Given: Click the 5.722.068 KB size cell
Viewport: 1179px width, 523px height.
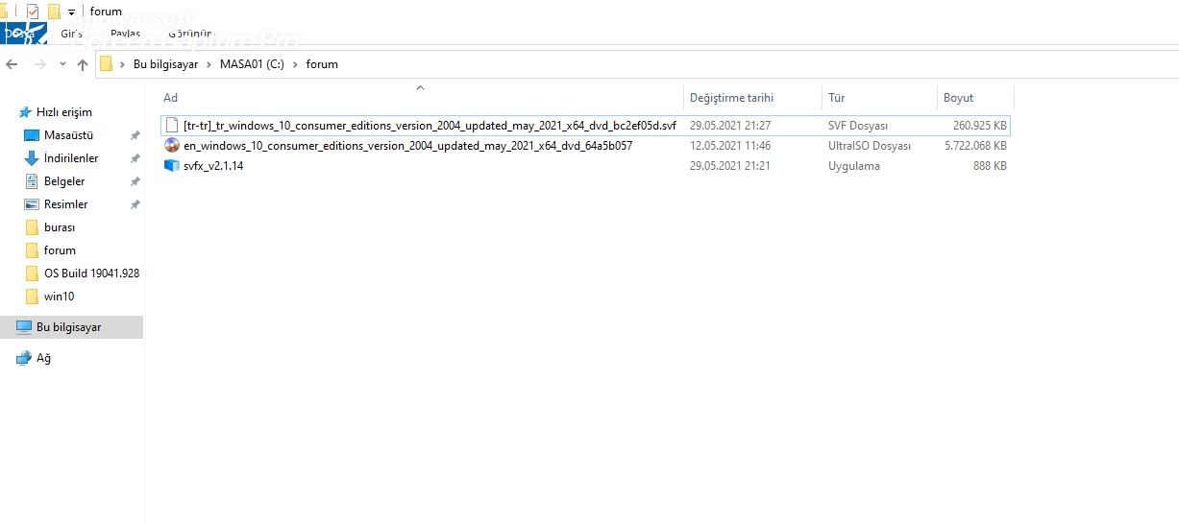Looking at the screenshot, I should tap(975, 146).
